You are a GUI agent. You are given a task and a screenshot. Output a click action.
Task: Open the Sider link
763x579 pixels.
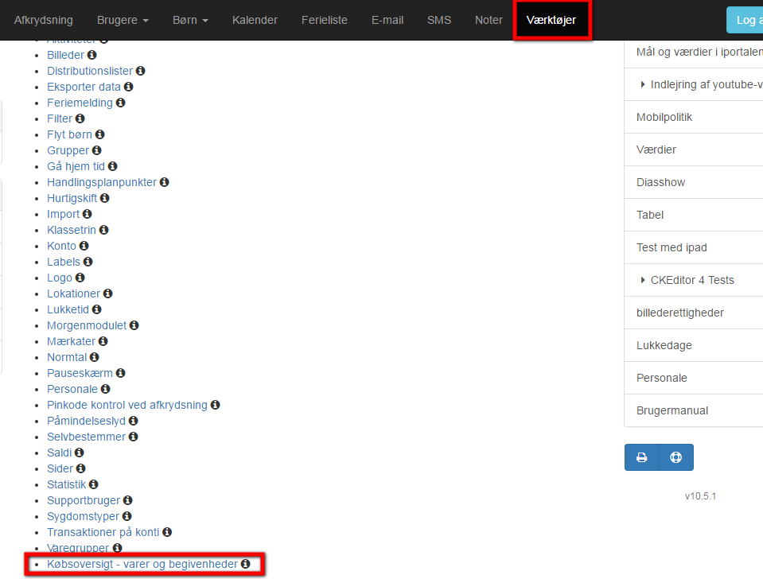[x=60, y=468]
